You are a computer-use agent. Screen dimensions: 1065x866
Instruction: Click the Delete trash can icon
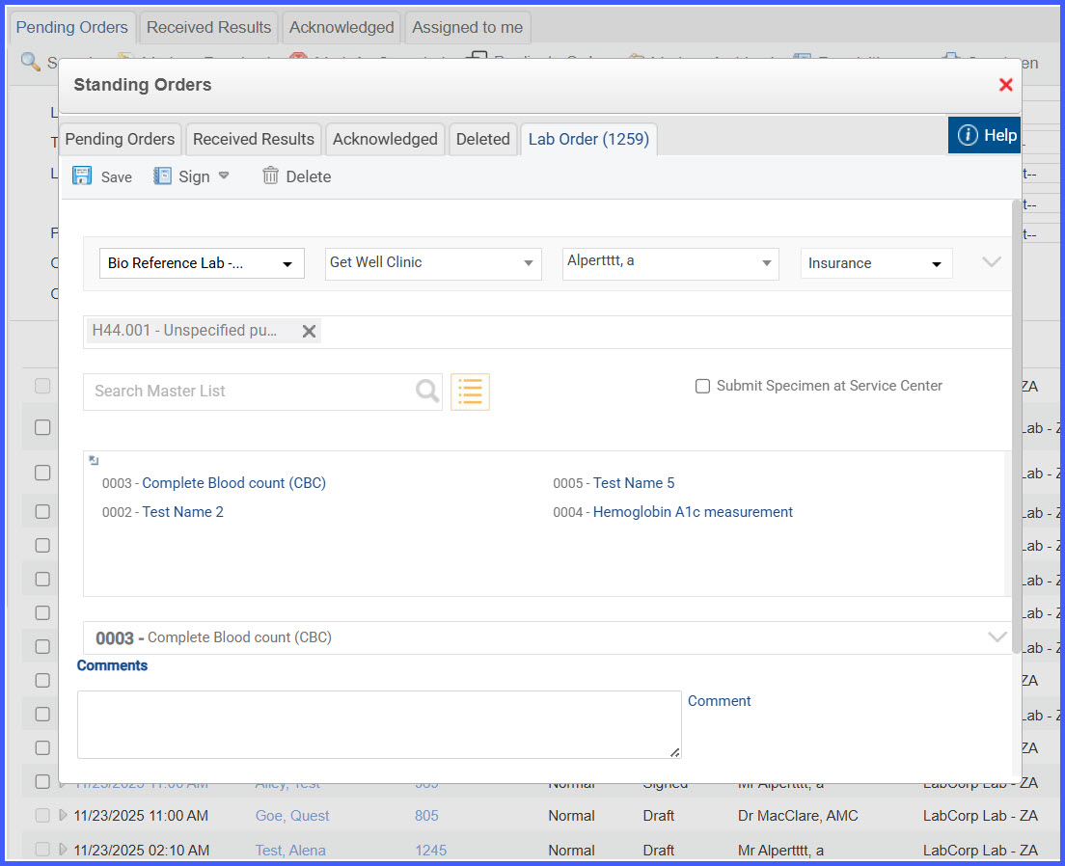pos(270,176)
